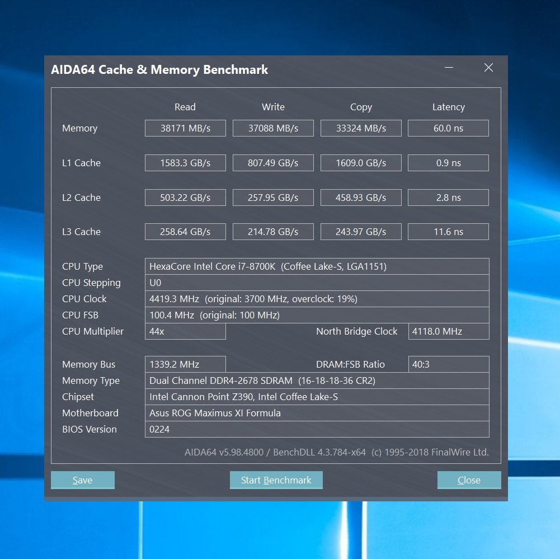Click L2 Cache Read value 503.22 GB/s
The height and width of the screenshot is (559, 560).
[185, 198]
